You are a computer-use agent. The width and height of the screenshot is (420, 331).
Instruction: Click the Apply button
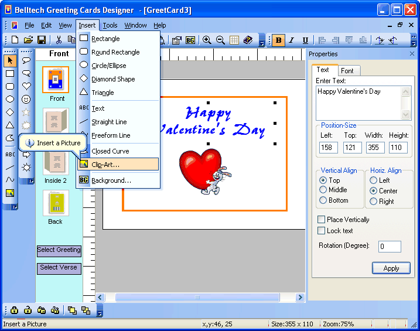pos(391,268)
